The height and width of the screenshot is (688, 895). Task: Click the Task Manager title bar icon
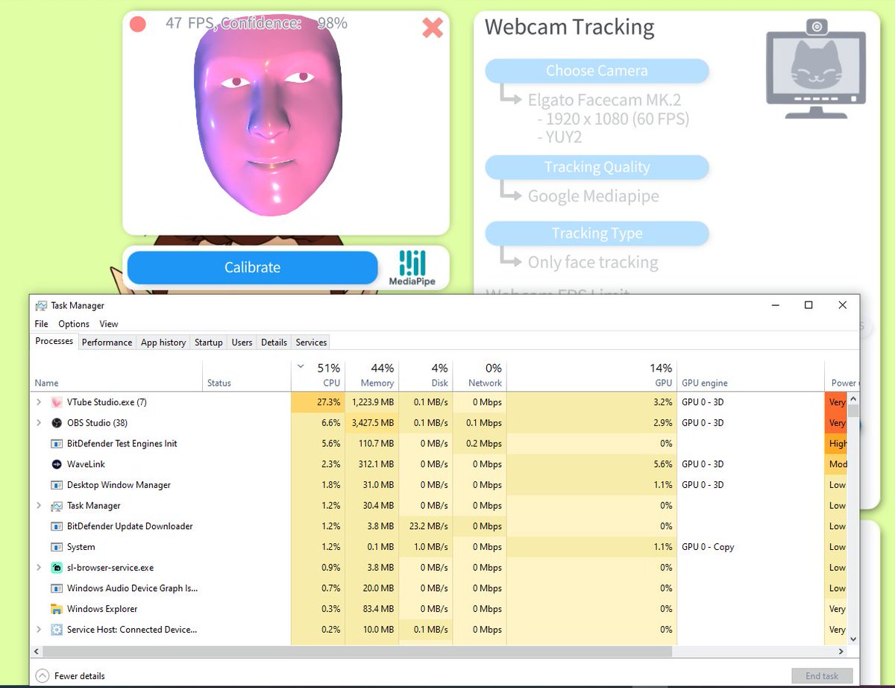41,305
